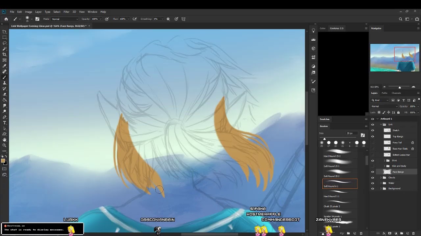Click the Home icon in options bar
421x236 pixels.
pos(6,19)
